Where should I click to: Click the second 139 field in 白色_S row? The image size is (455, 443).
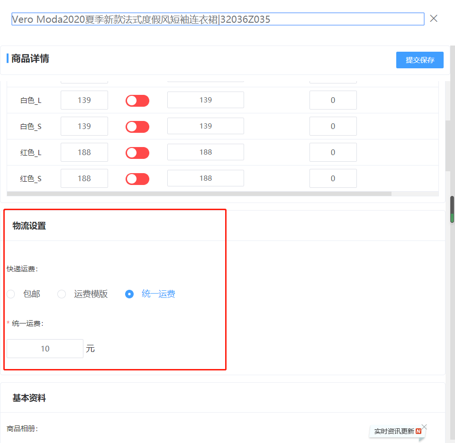click(205, 126)
